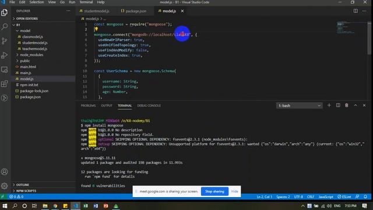The height and width of the screenshot is (210, 373).
Task: Open PowerPoint from the taskbar
Action: 106,206
